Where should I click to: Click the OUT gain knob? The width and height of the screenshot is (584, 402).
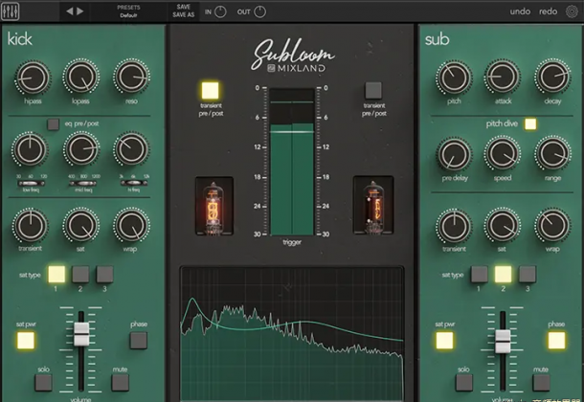point(260,11)
